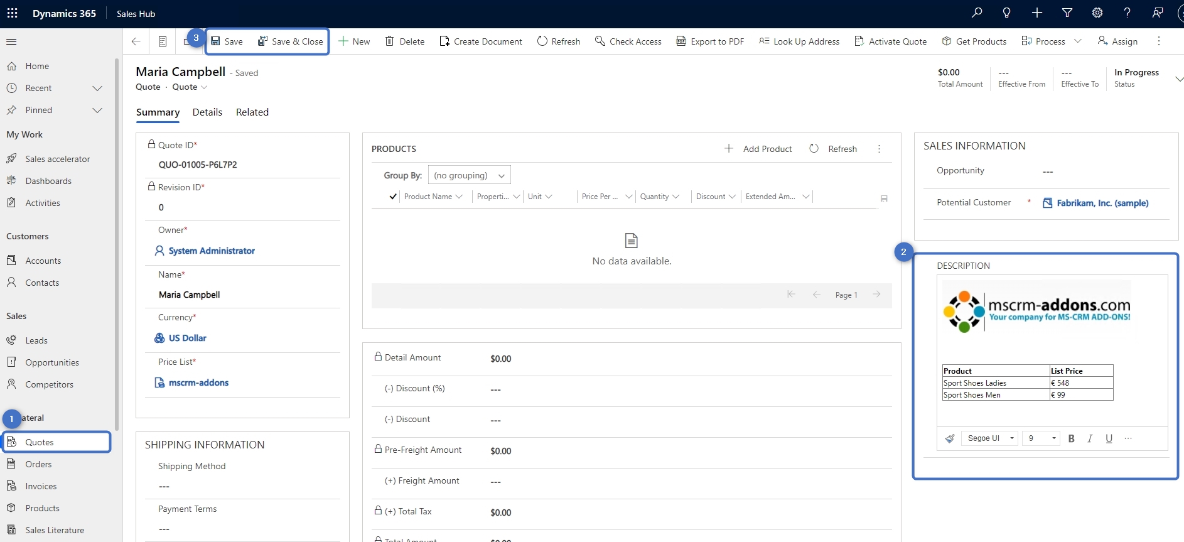The image size is (1184, 542).
Task: Click Activate Quote
Action: pos(891,41)
